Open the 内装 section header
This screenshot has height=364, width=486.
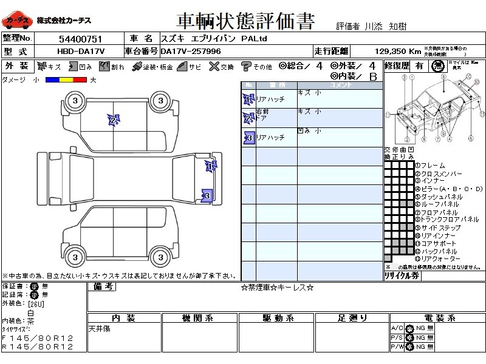tap(125, 318)
